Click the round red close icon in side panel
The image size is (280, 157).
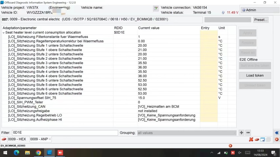(x=277, y=139)
